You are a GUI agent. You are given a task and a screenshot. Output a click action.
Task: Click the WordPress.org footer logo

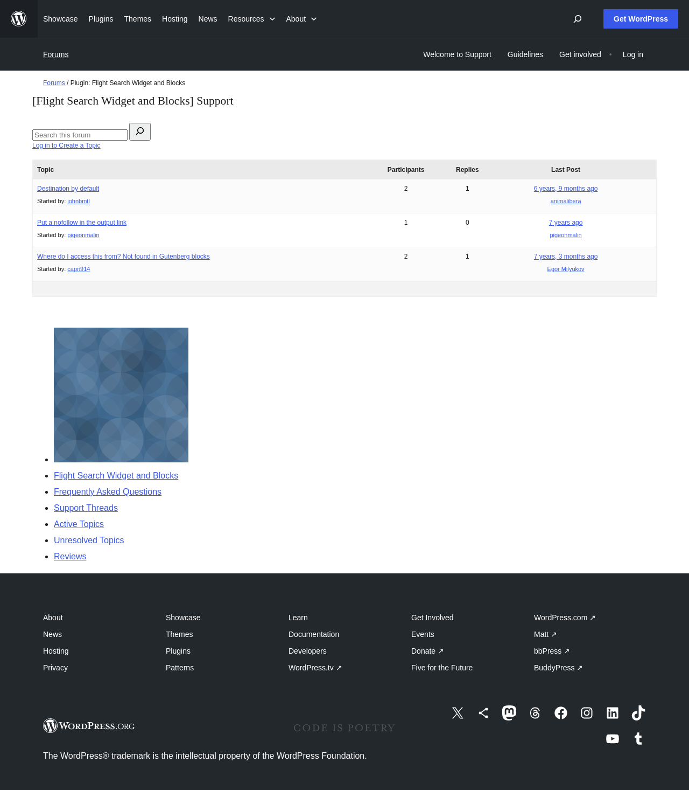(x=89, y=726)
